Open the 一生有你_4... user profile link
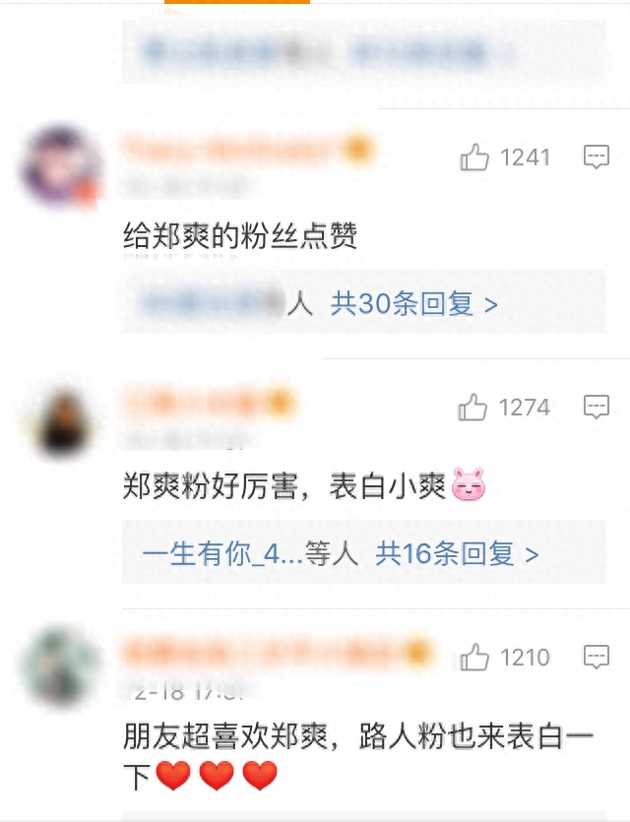Image resolution: width=630 pixels, height=822 pixels. pos(222,554)
